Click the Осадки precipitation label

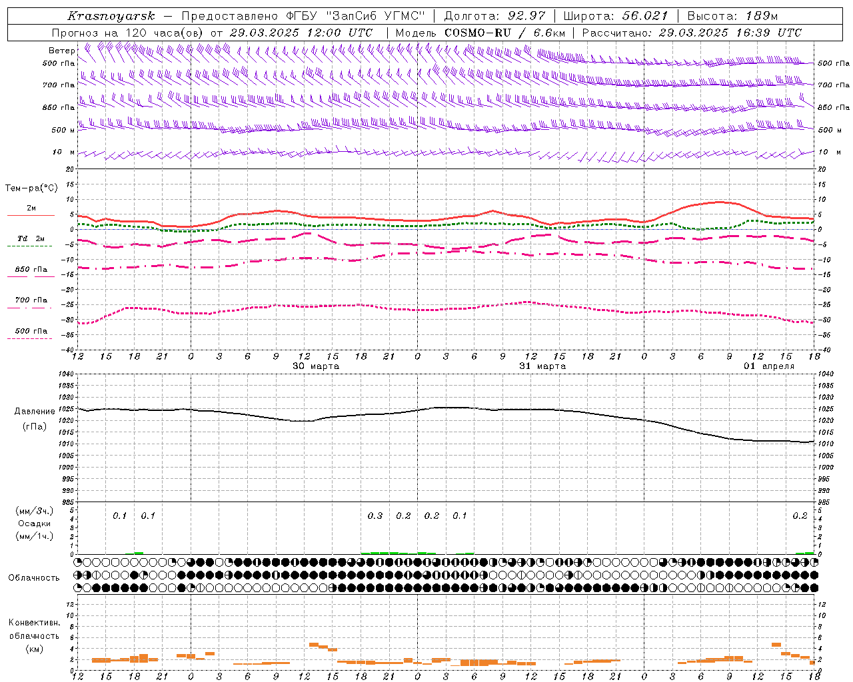tap(35, 523)
